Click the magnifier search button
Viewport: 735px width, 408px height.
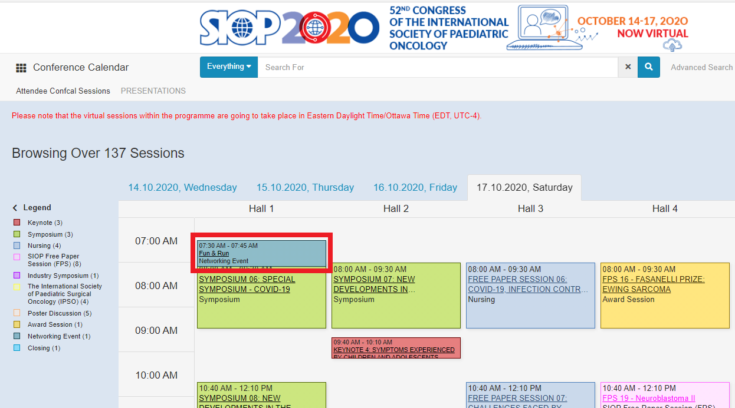(x=648, y=67)
